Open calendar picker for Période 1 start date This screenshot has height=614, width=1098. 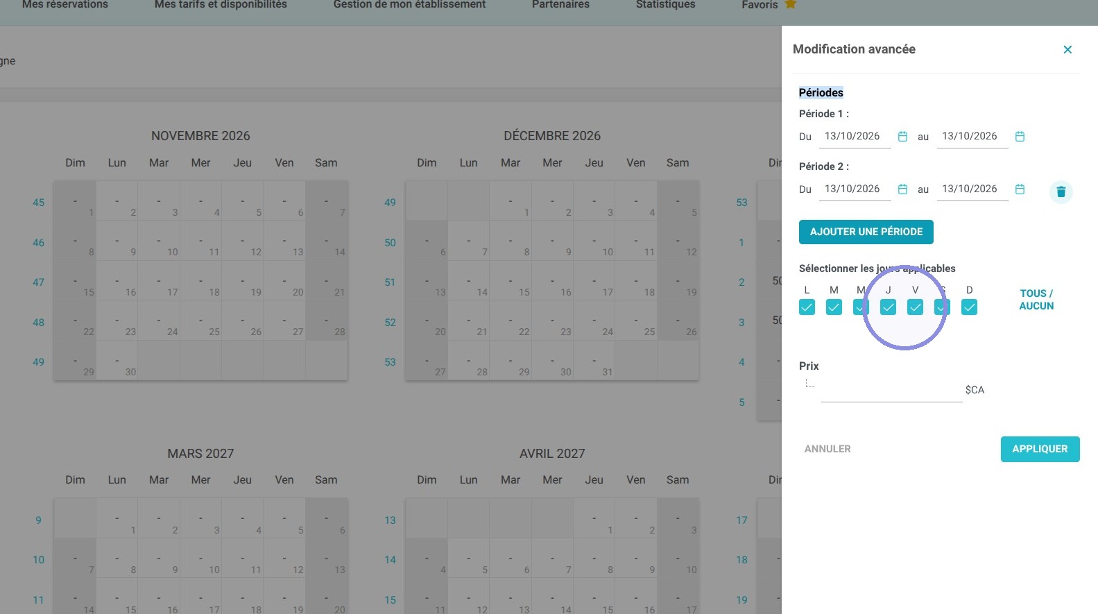coord(902,137)
